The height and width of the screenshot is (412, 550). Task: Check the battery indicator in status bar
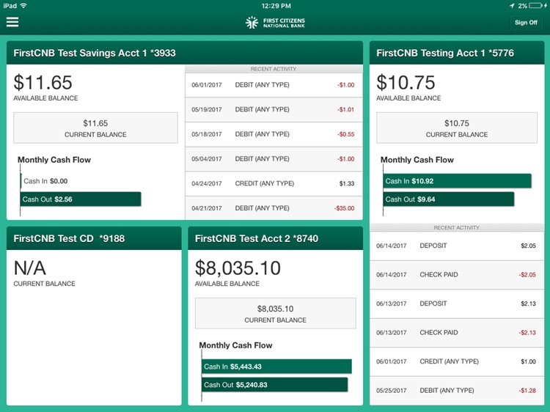tap(535, 6)
